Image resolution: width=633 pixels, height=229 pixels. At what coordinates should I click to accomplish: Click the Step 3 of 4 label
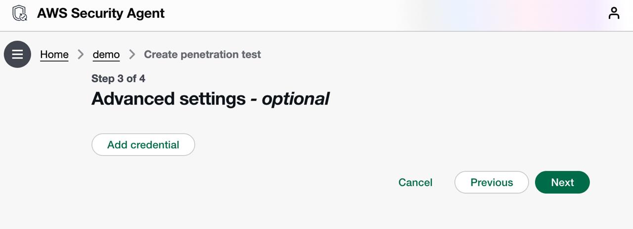(x=118, y=78)
